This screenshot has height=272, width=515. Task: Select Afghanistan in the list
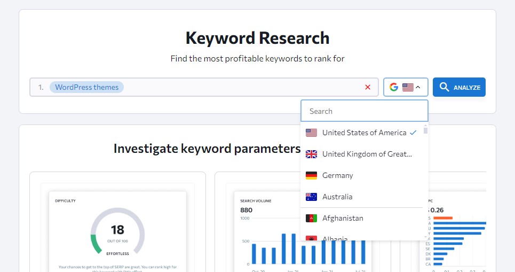click(362, 218)
